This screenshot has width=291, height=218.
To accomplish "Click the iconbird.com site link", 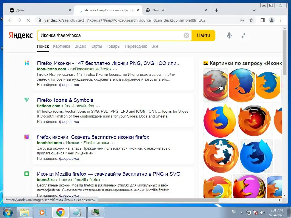I will [49, 143].
